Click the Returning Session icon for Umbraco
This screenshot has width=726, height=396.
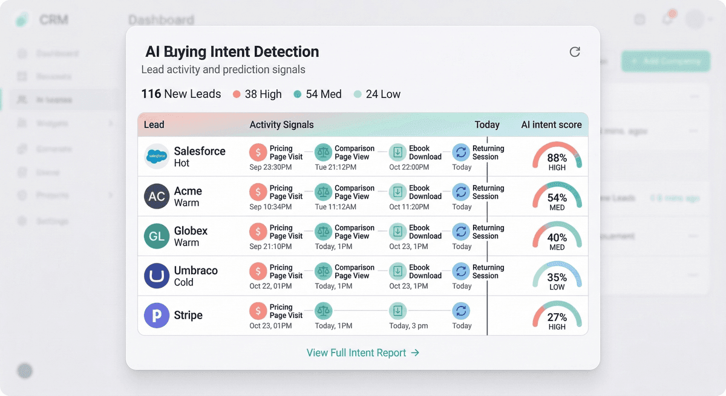[x=460, y=271]
